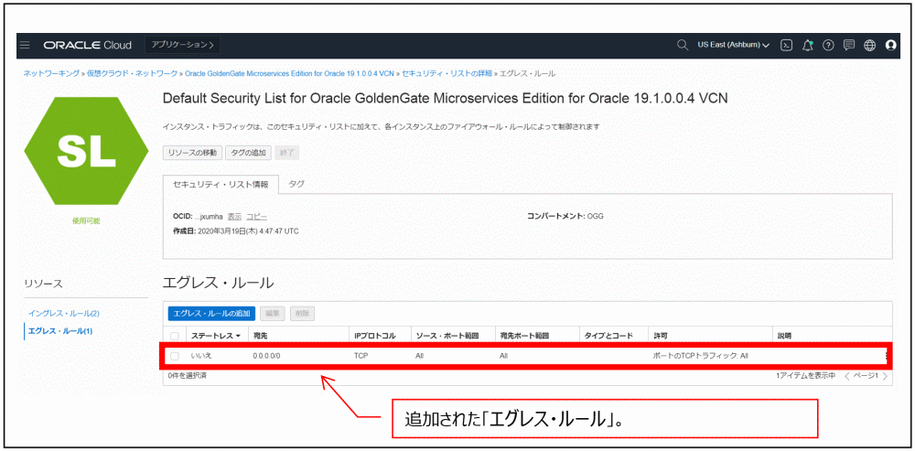The image size is (915, 451).
Task: Open the help question mark icon
Action: click(x=828, y=46)
